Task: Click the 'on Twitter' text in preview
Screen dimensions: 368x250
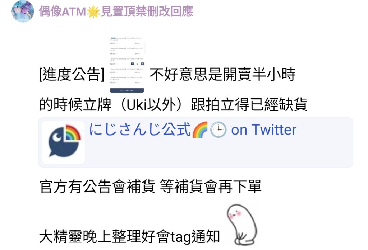Action: click(x=264, y=130)
